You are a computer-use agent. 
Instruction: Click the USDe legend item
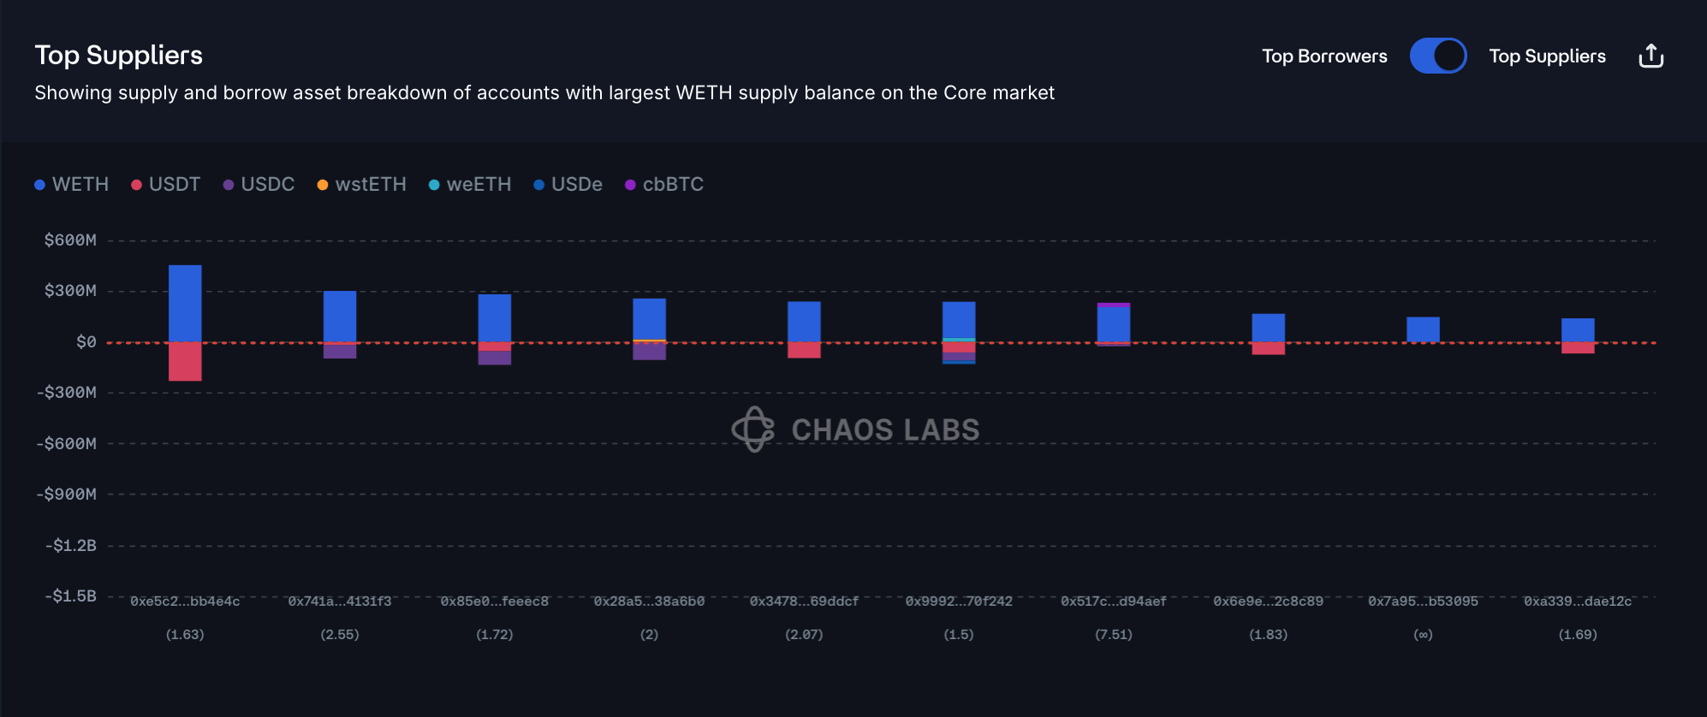pyautogui.click(x=568, y=185)
